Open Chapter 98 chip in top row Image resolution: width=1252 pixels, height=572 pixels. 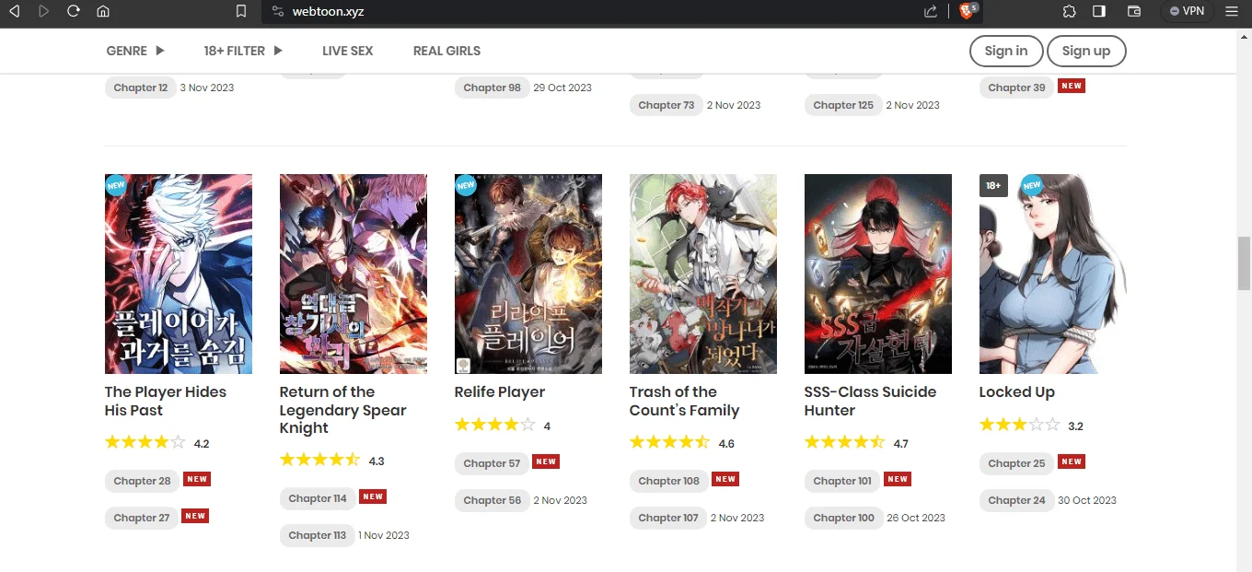[492, 88]
